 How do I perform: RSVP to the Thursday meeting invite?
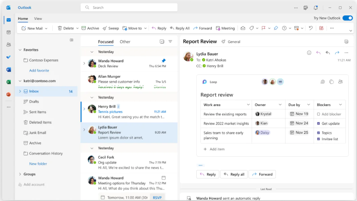(157, 197)
